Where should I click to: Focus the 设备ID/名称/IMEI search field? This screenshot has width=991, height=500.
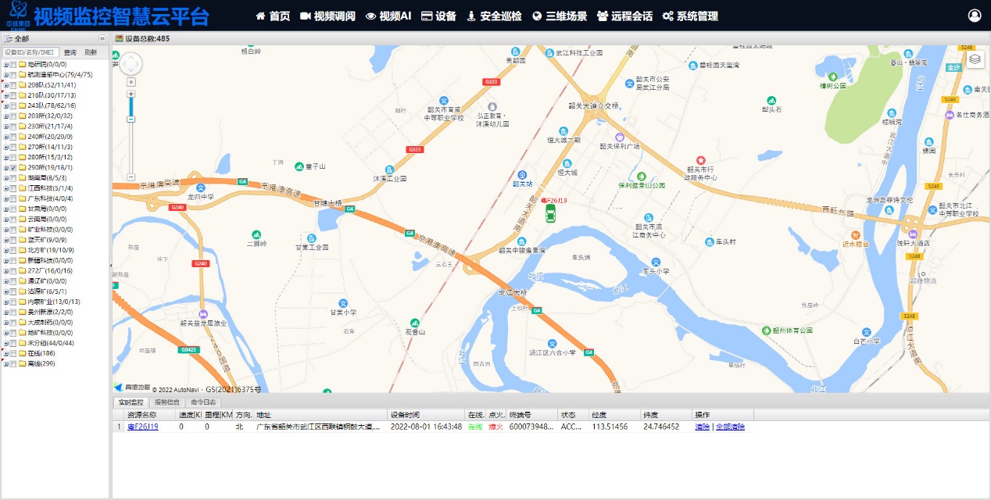click(30, 52)
